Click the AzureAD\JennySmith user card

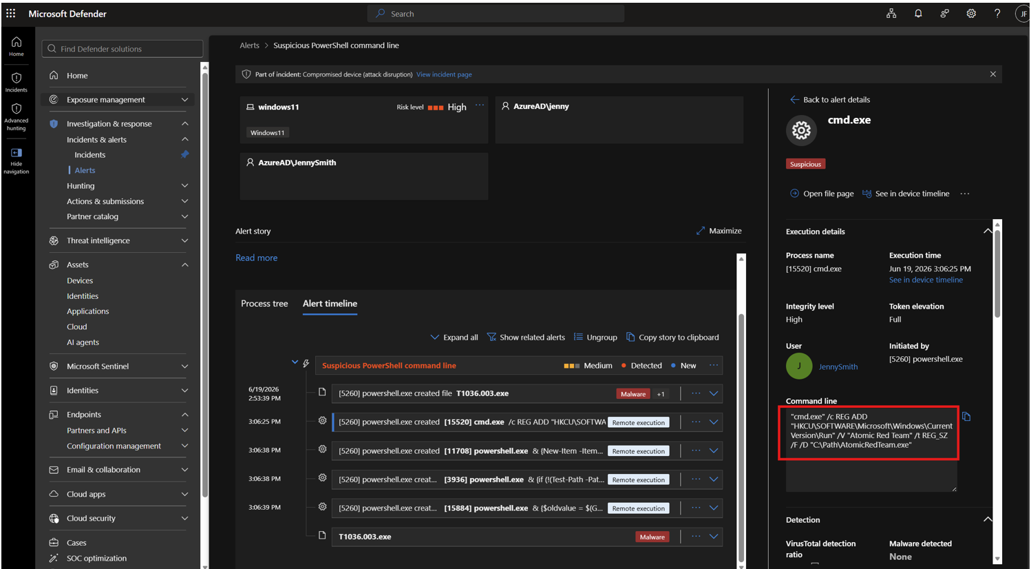364,176
